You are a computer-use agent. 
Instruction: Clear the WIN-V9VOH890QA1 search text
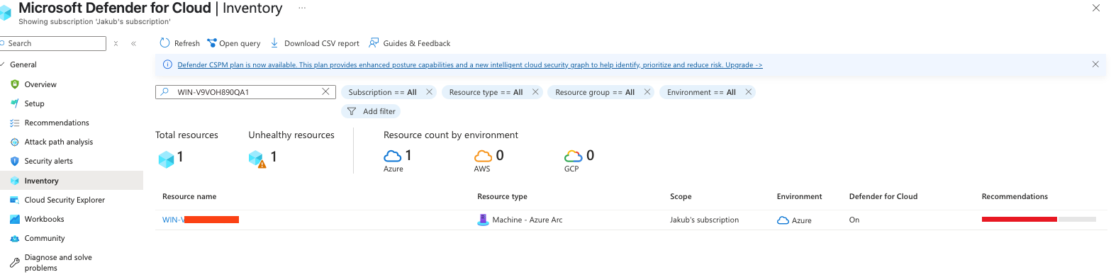(325, 92)
